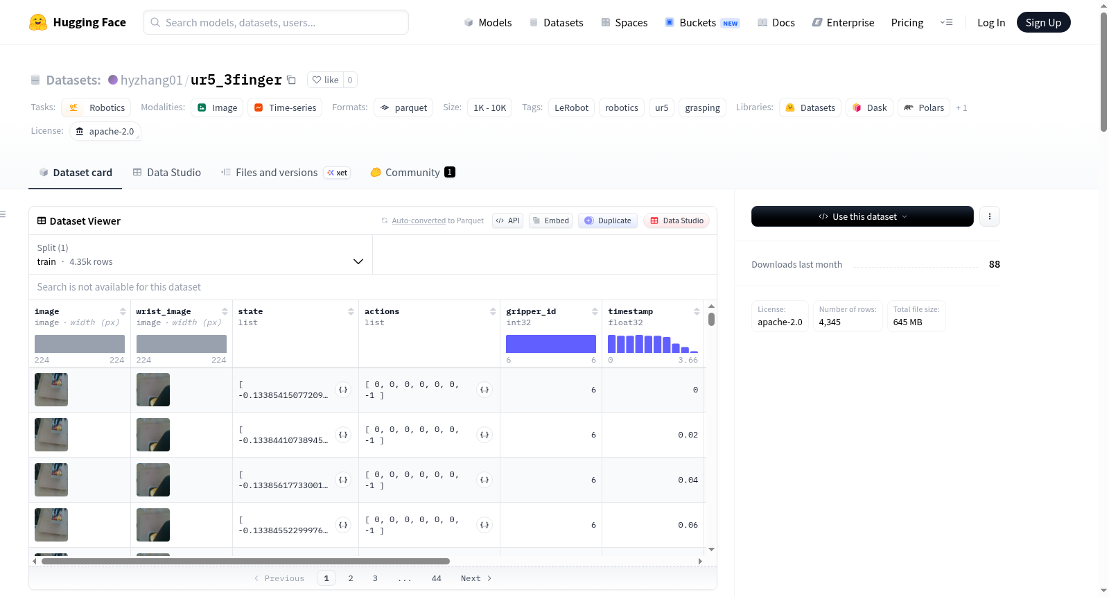Select the Time-series modality tag
This screenshot has height=597, width=1109.
coord(285,107)
